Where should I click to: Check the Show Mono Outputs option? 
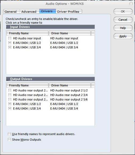pyautogui.click(x=9, y=140)
